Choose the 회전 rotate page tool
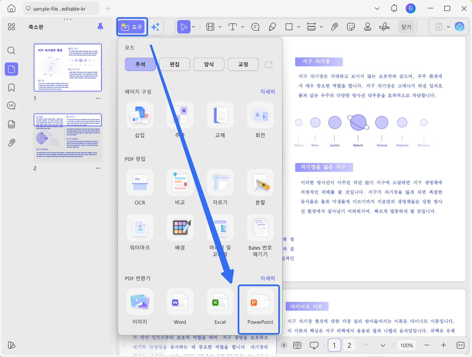Viewport: 472px width, 357px height. (260, 120)
